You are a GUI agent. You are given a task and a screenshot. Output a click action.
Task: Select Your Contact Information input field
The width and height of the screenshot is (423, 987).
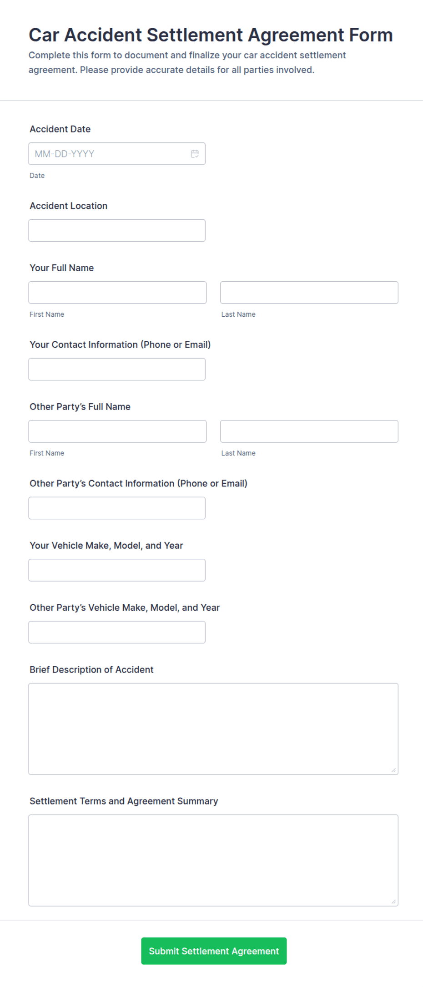(117, 369)
